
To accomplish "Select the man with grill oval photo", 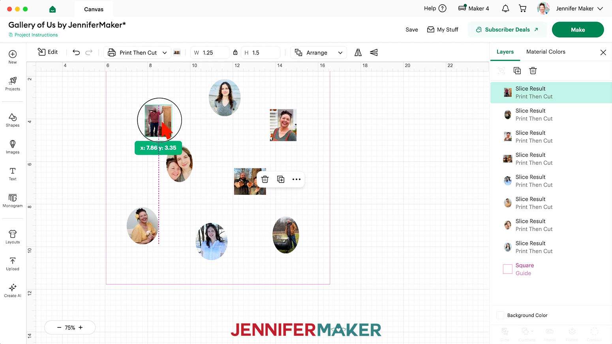I will (286, 235).
